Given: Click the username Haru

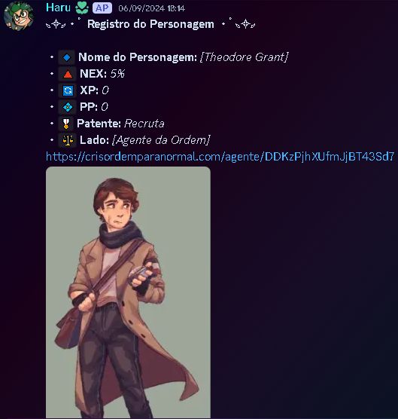Looking at the screenshot, I should (x=58, y=8).
